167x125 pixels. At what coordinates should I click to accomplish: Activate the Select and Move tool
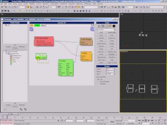41,7
